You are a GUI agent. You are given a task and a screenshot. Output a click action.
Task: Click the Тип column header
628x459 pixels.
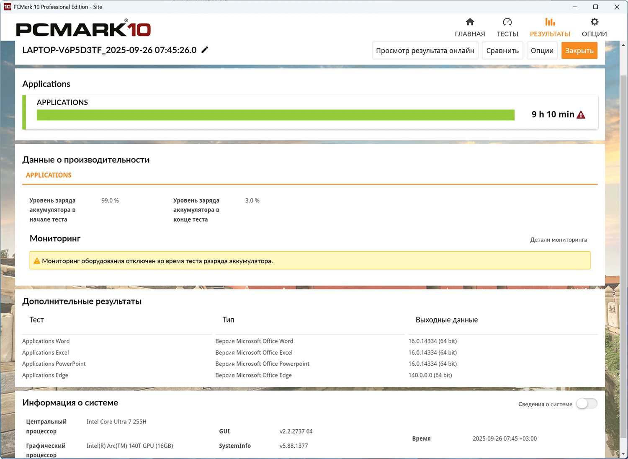click(229, 320)
